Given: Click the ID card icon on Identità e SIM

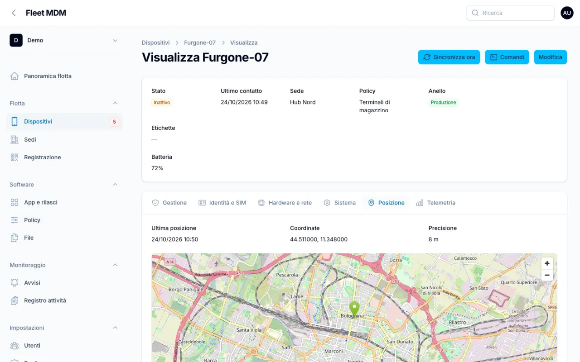Looking at the screenshot, I should (x=202, y=203).
